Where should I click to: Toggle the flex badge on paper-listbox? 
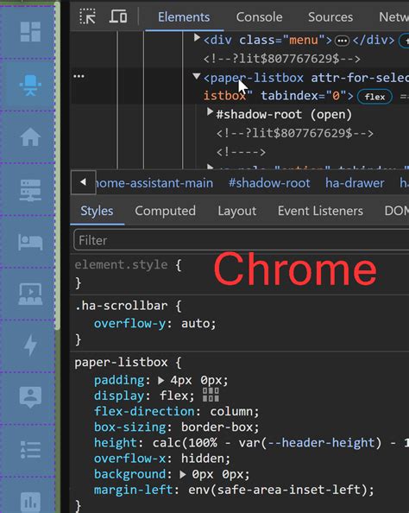(x=374, y=97)
